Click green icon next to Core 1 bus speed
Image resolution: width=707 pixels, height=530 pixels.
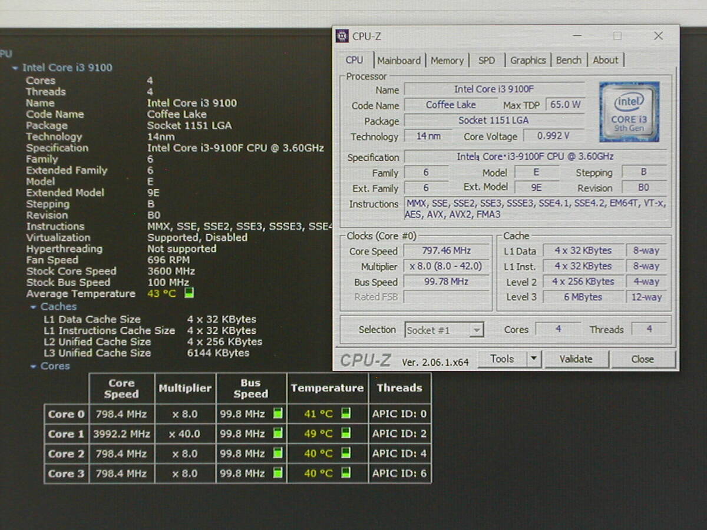[277, 433]
